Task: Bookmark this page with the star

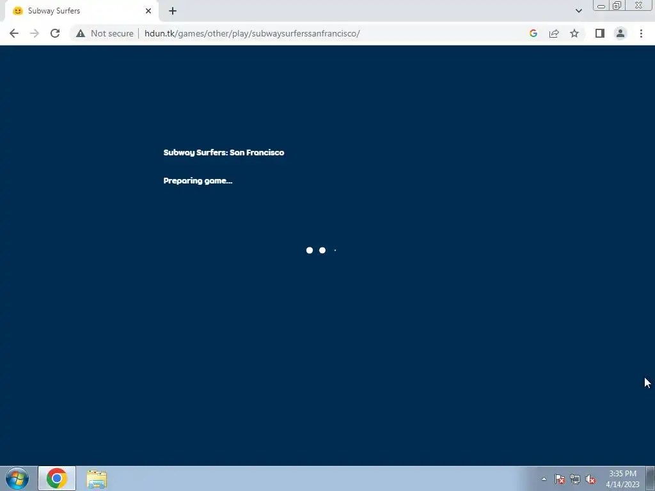Action: click(x=574, y=33)
